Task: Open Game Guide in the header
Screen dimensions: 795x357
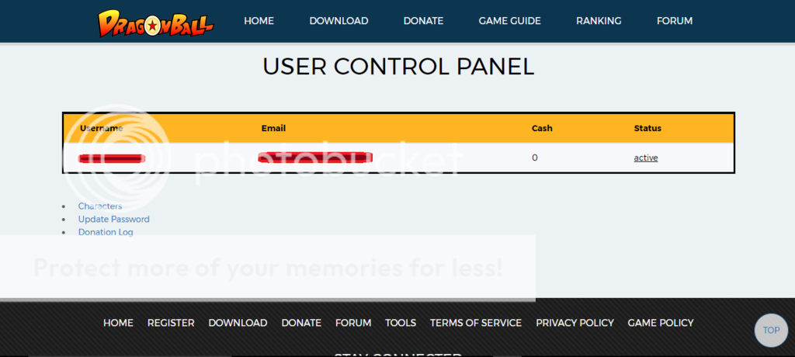Action: 509,21
